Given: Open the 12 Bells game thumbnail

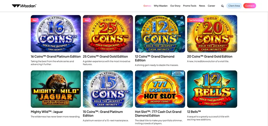Looking at the screenshot, I should coord(212,89).
